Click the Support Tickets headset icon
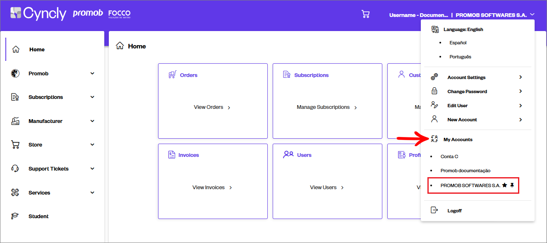This screenshot has height=243, width=547. [15, 169]
